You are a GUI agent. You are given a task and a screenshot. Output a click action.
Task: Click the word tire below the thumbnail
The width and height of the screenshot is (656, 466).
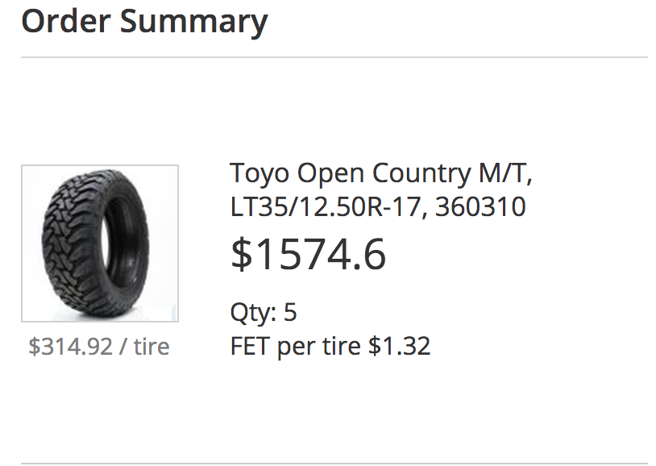point(152,347)
